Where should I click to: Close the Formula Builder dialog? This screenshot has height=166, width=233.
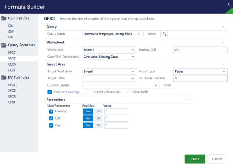pos(228,4)
